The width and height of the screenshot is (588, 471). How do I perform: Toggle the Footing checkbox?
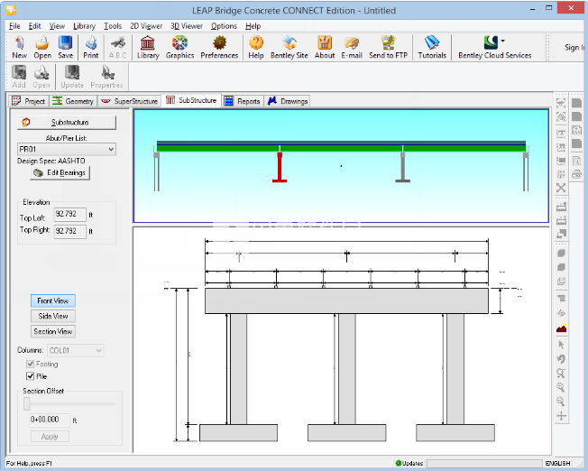click(31, 364)
